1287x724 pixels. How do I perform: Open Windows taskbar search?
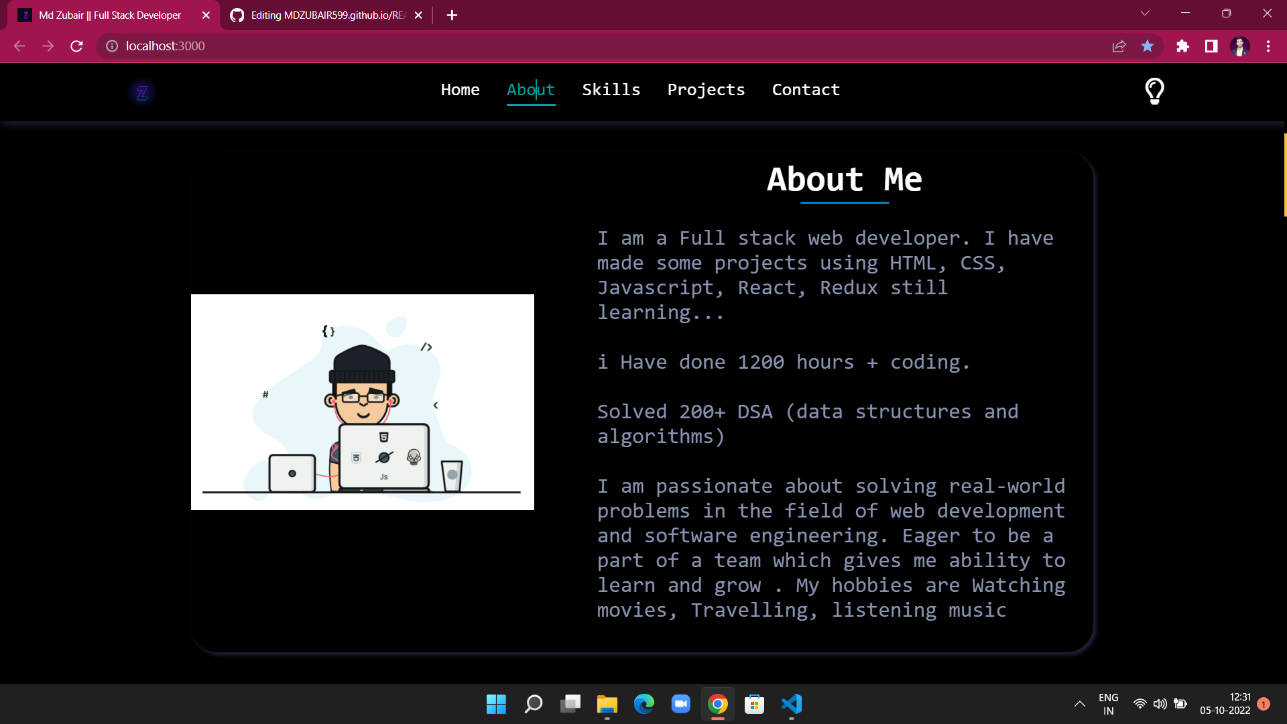(x=533, y=704)
